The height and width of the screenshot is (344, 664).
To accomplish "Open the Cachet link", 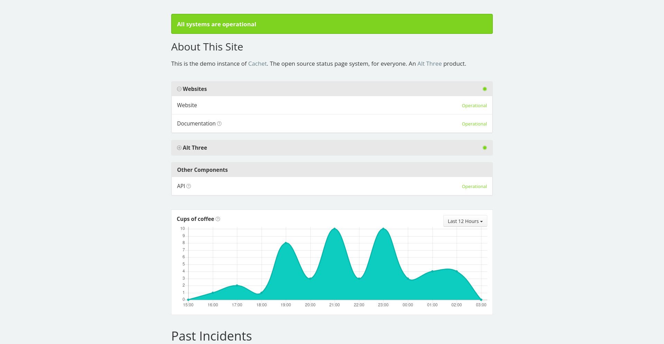I will [257, 64].
